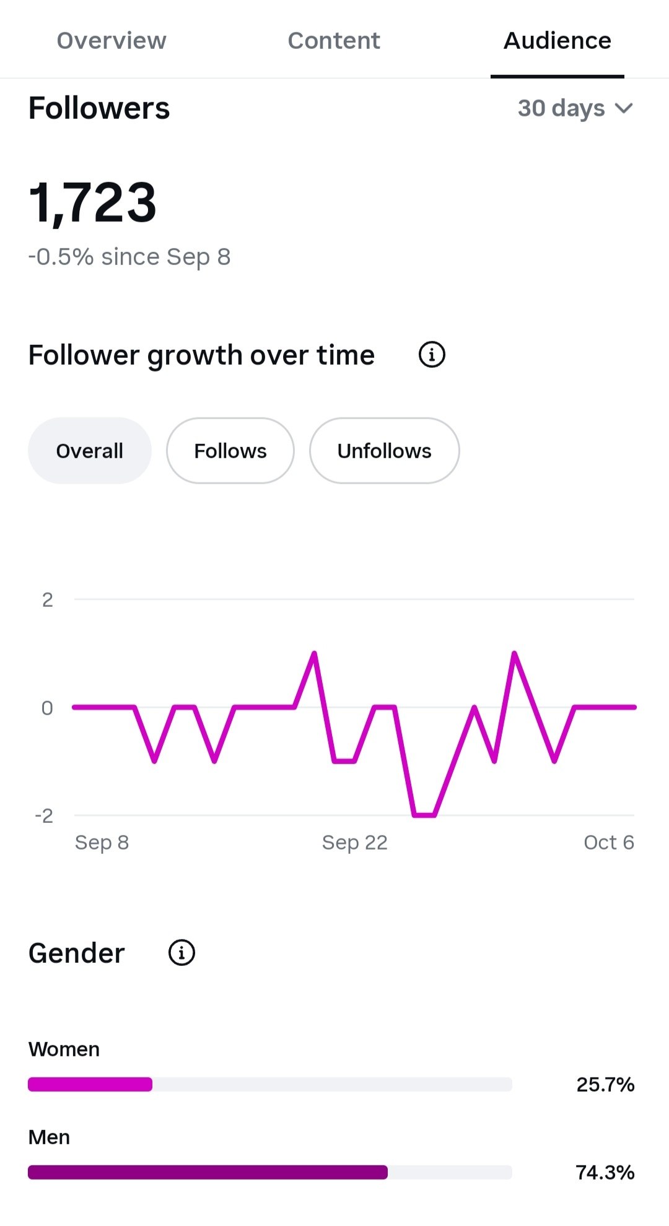This screenshot has width=669, height=1226.
Task: Tap the -0.5% since Sep 8 text
Action: click(129, 257)
